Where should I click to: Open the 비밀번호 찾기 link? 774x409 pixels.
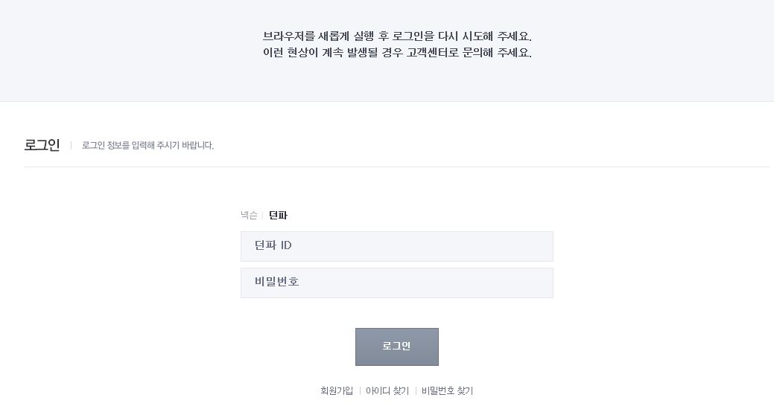(447, 390)
